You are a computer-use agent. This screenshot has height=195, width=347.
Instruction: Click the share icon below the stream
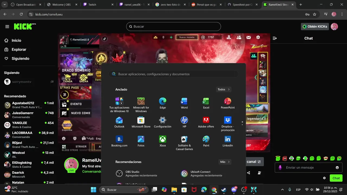249,173
